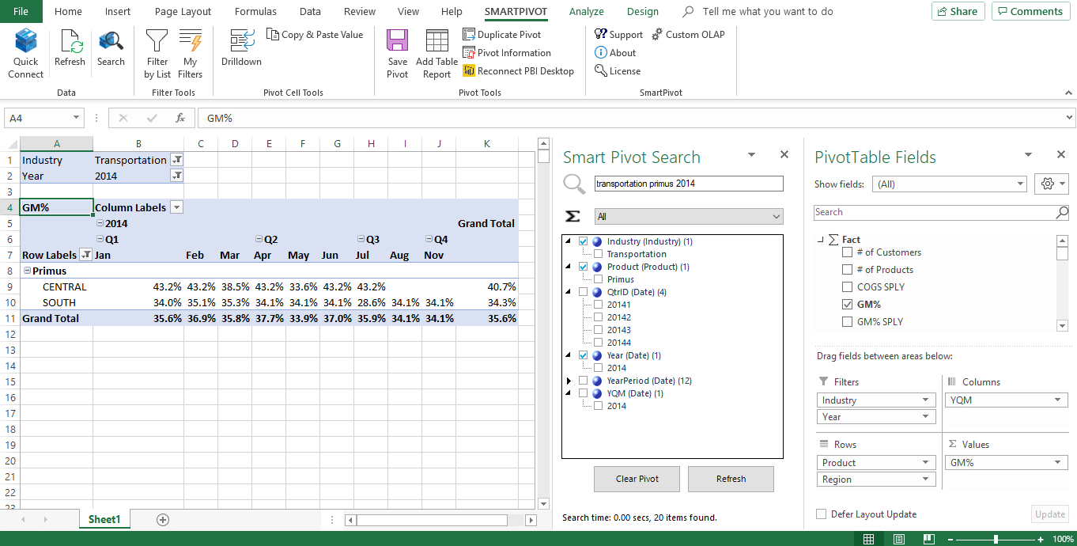This screenshot has width=1077, height=546.
Task: Toggle Defer Layout Update
Action: click(821, 514)
